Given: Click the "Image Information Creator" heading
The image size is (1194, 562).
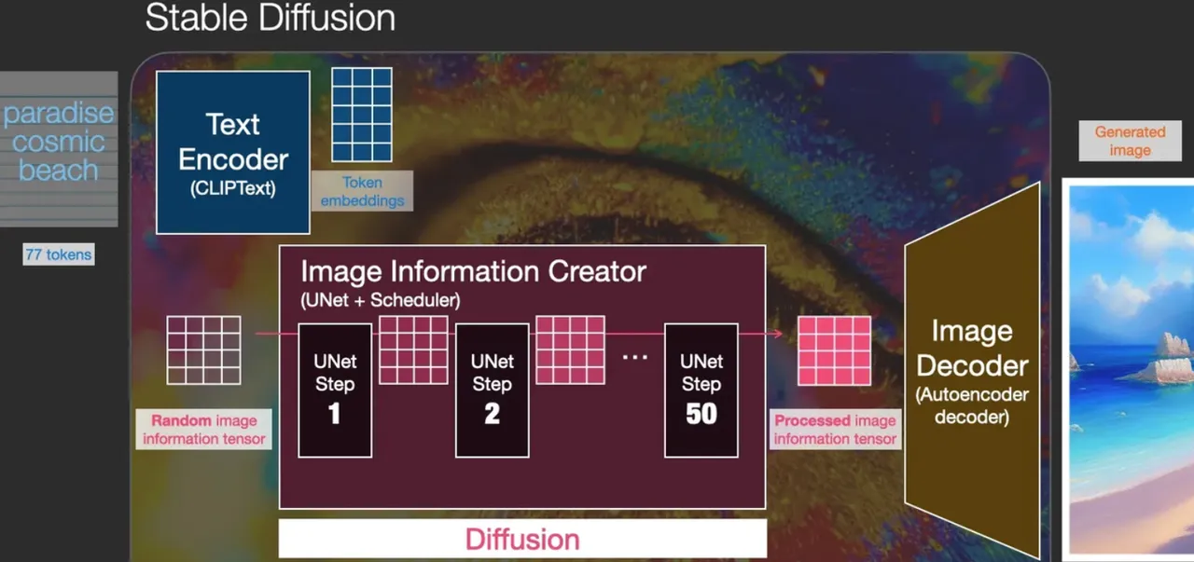Looking at the screenshot, I should [473, 271].
